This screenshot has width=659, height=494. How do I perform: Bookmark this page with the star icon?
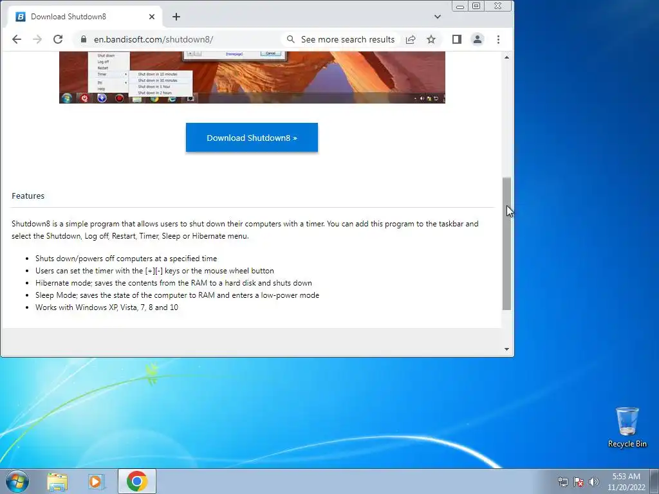tap(431, 39)
